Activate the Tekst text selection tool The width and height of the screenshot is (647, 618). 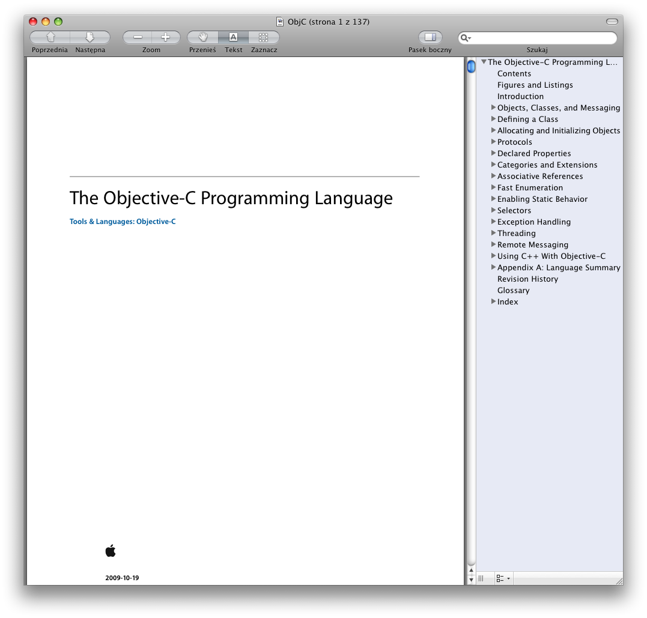(x=233, y=37)
